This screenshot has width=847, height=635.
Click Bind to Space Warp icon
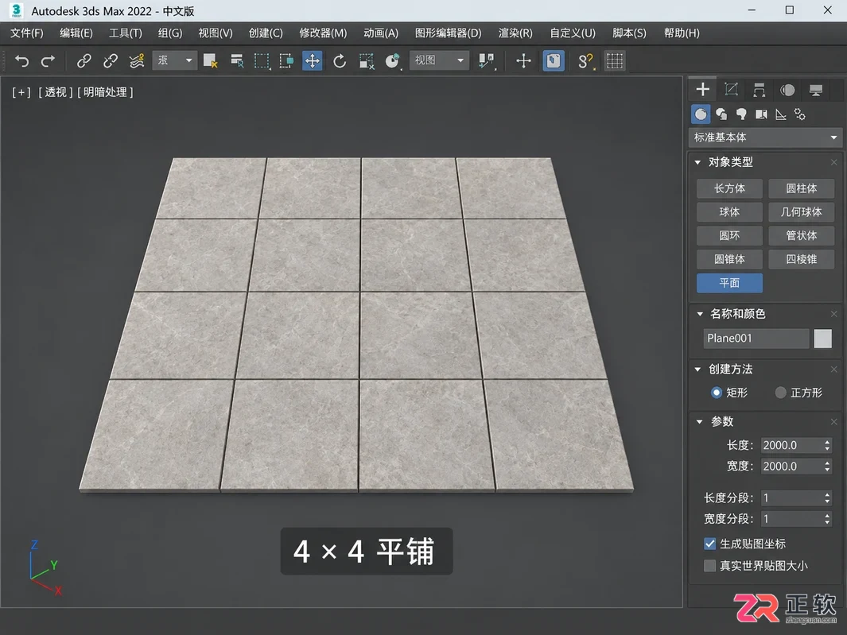pyautogui.click(x=137, y=61)
